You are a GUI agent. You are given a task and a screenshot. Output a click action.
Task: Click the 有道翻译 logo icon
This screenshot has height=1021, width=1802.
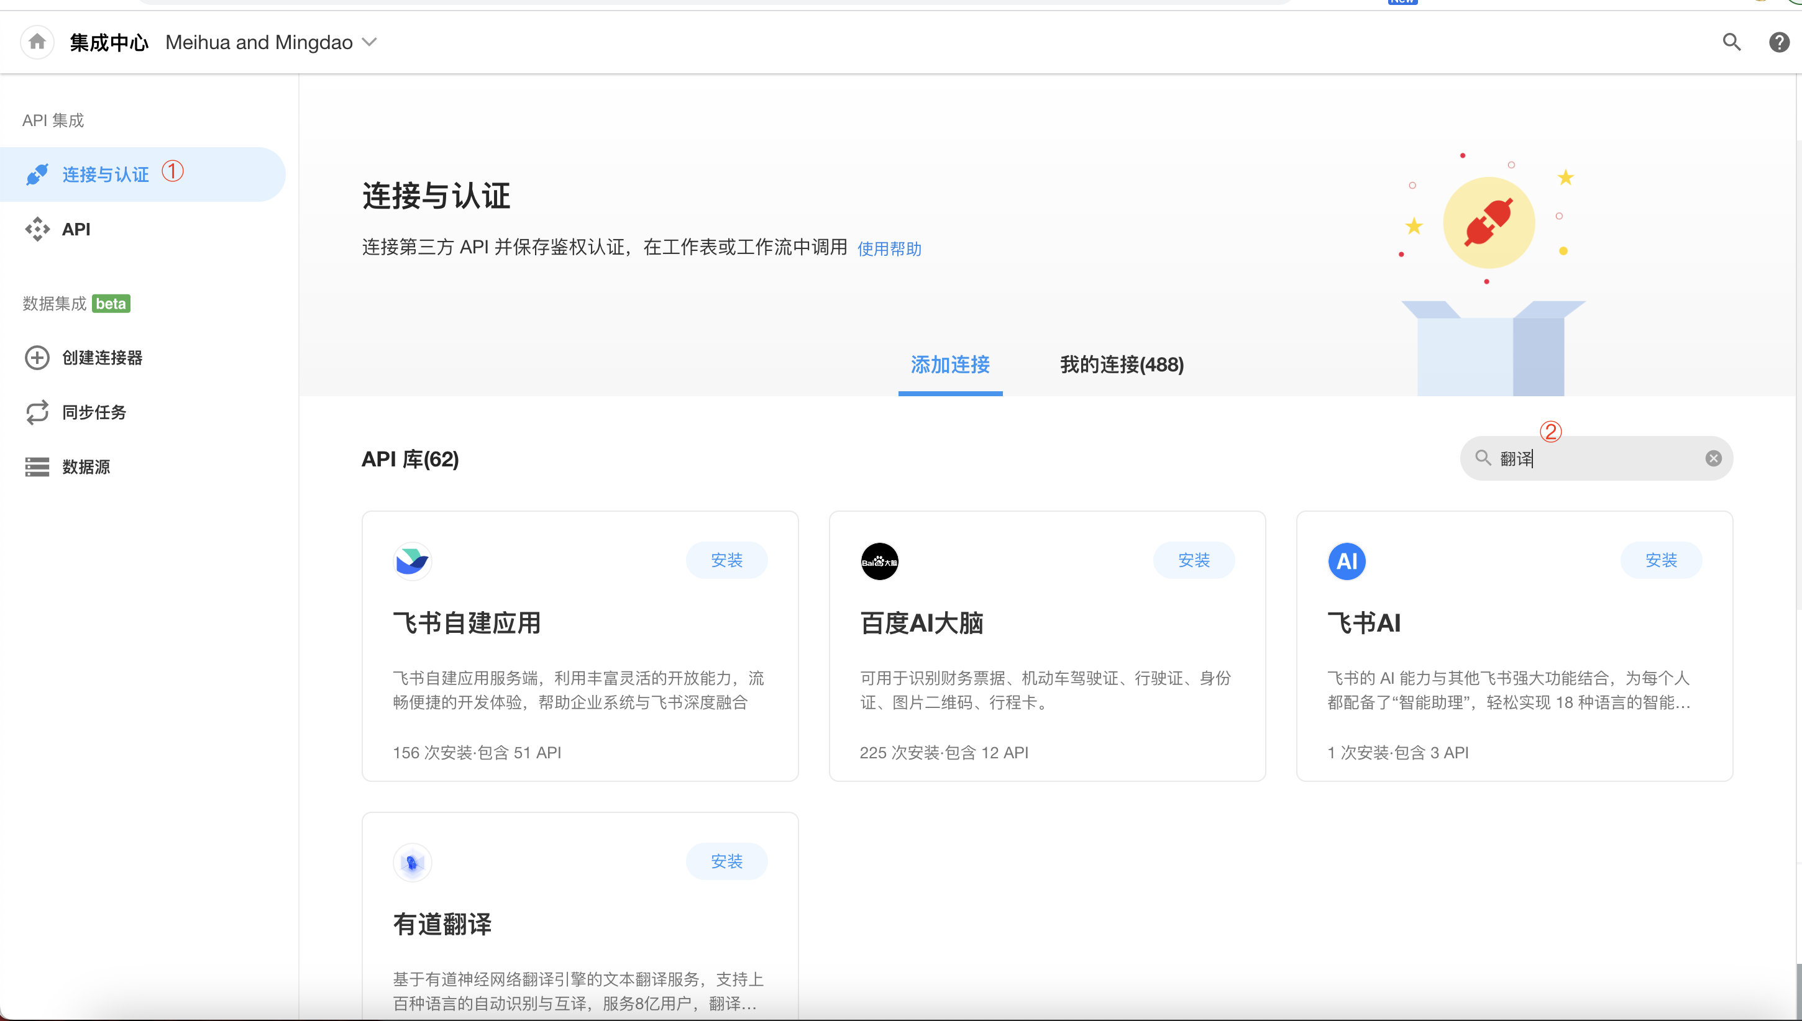(412, 862)
